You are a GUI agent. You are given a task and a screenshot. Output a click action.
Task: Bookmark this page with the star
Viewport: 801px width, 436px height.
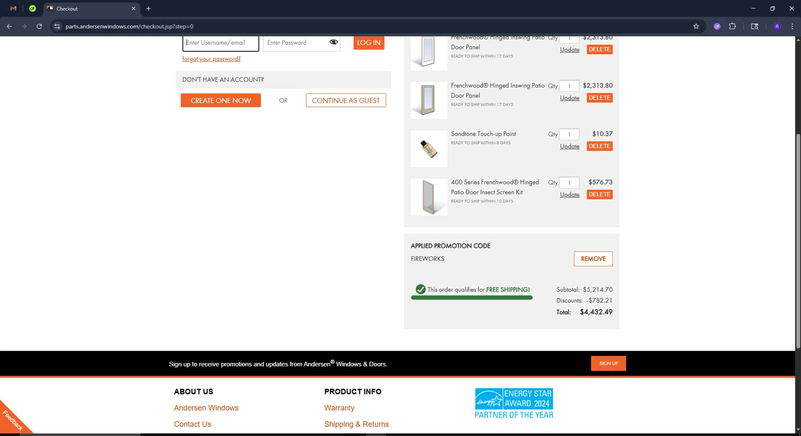coord(696,26)
